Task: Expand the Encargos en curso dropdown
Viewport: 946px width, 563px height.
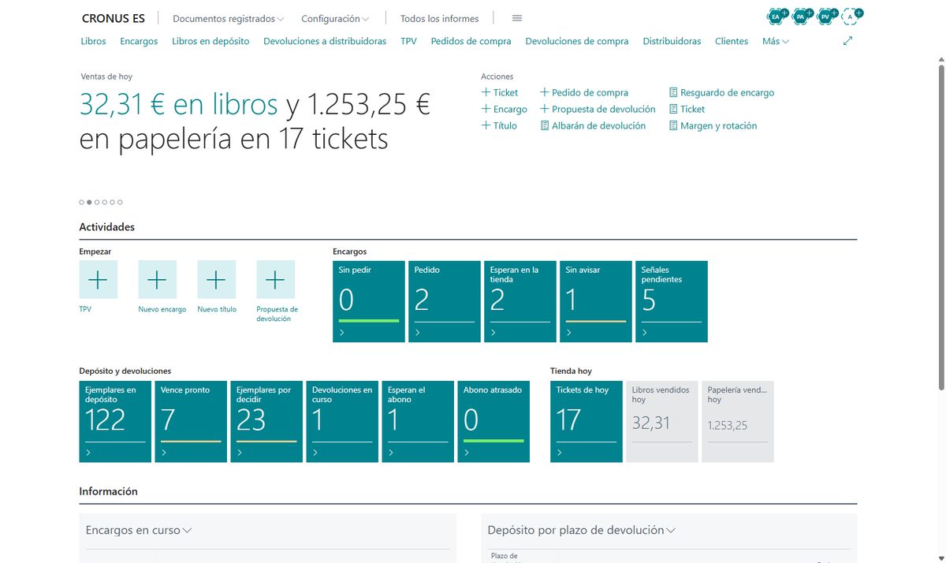Action: [139, 531]
